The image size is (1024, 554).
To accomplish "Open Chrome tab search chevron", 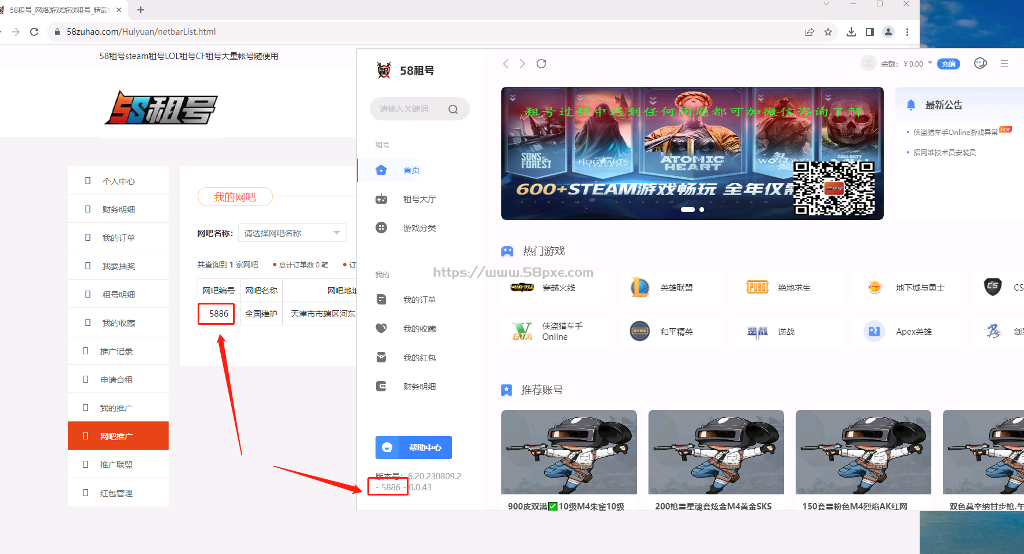I will 826,4.
